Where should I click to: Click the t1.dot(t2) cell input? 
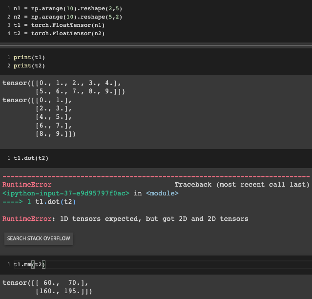click(31, 158)
